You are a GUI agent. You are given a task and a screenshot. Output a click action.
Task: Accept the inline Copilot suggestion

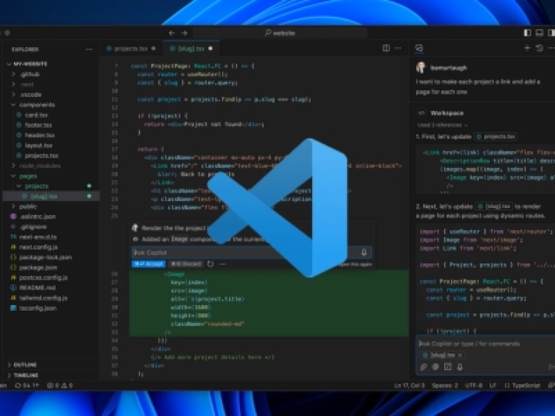(149, 263)
